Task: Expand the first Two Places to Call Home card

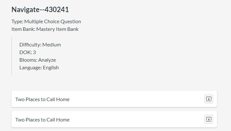Action: [208, 99]
